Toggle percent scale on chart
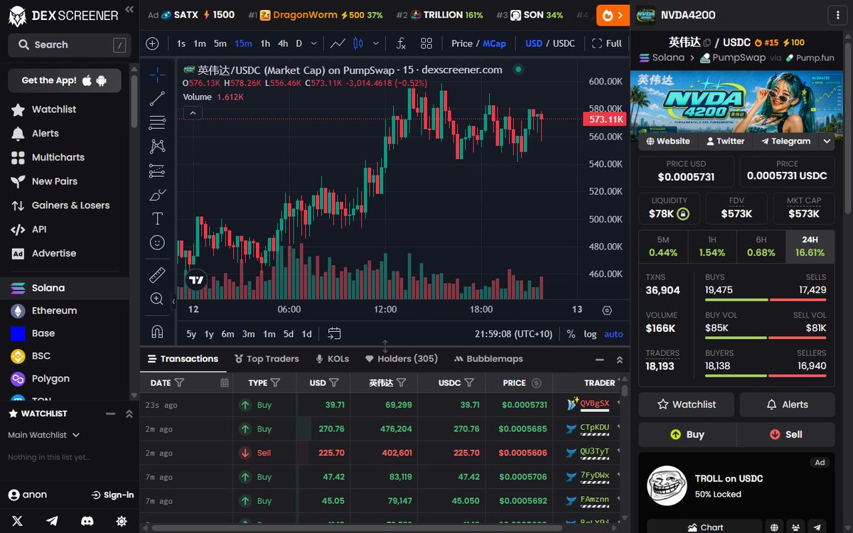Screen dimensions: 853x533 [571, 334]
